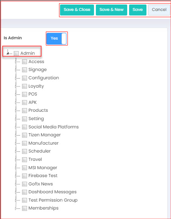Collapse the Admin tree node
Image resolution: width=171 pixels, height=219 pixels.
[8, 53]
